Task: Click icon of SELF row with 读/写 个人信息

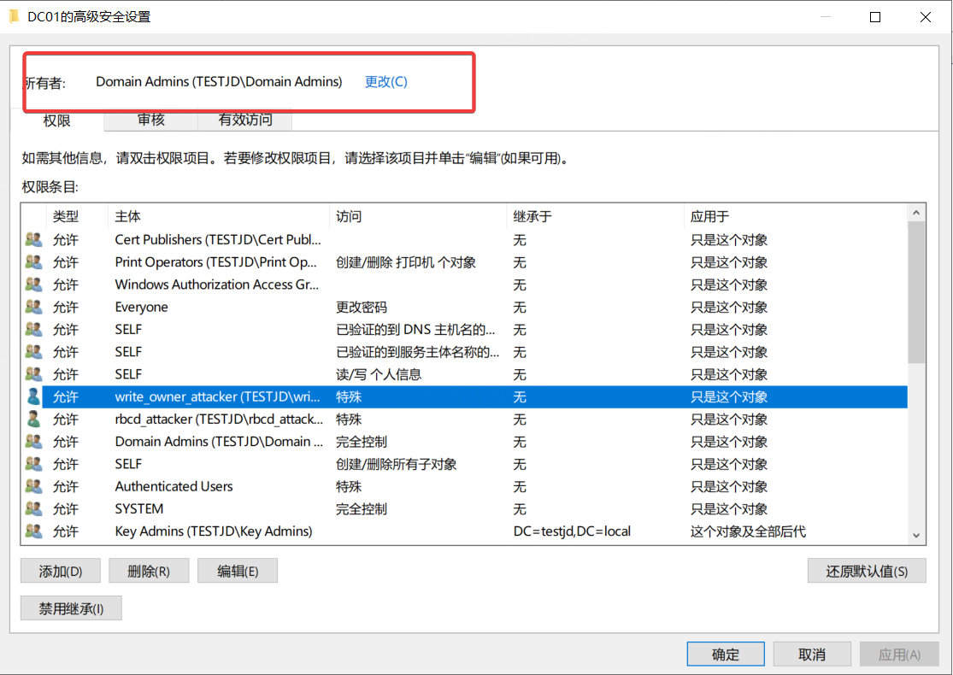Action: [x=33, y=374]
